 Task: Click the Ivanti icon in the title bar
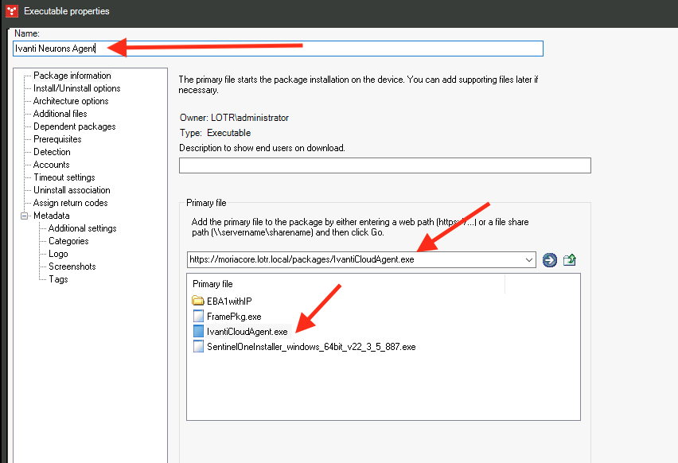10,10
